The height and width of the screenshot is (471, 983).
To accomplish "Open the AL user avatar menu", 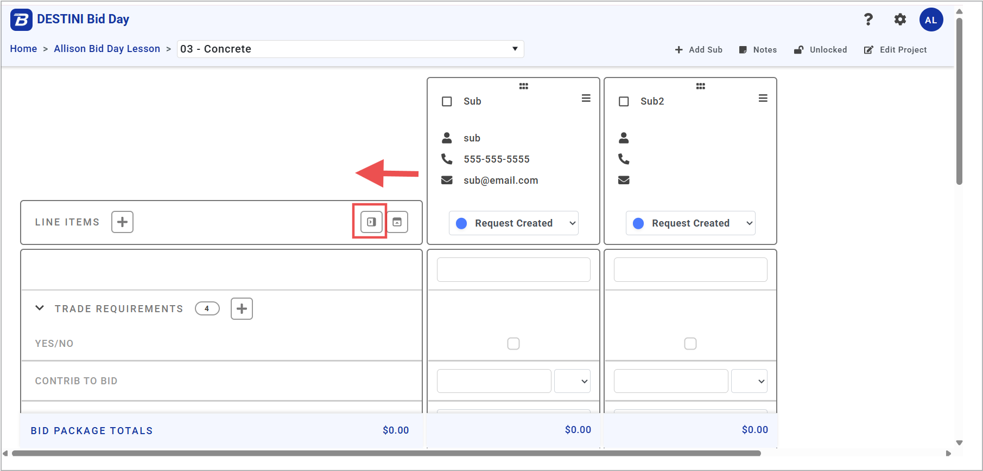I will [x=931, y=20].
